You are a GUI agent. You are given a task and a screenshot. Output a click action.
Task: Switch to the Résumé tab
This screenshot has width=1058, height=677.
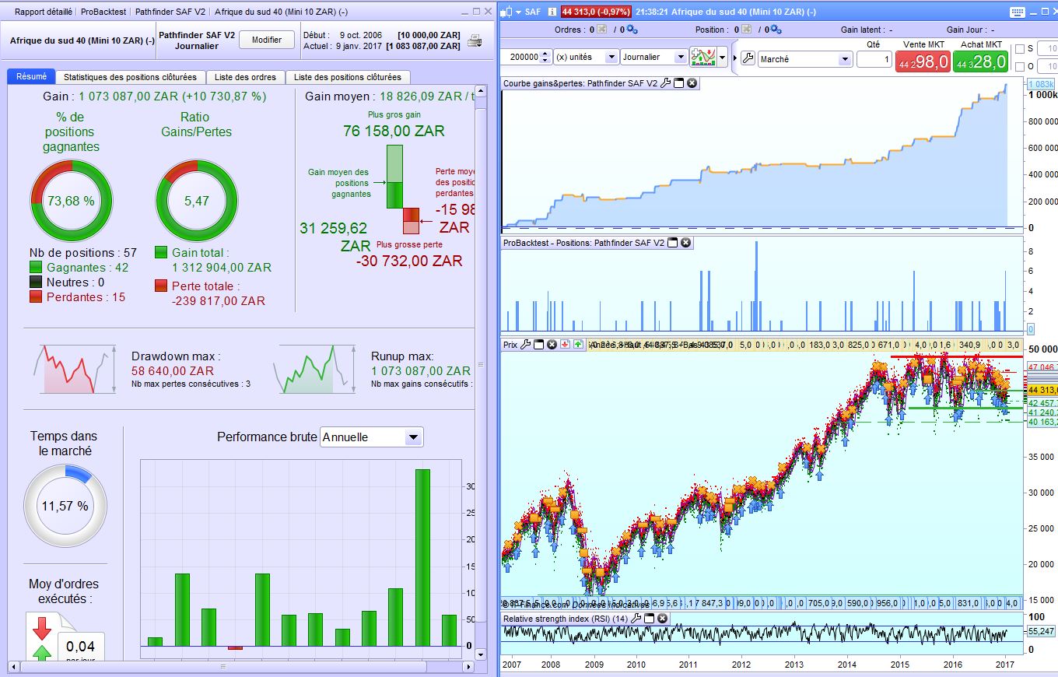point(31,77)
